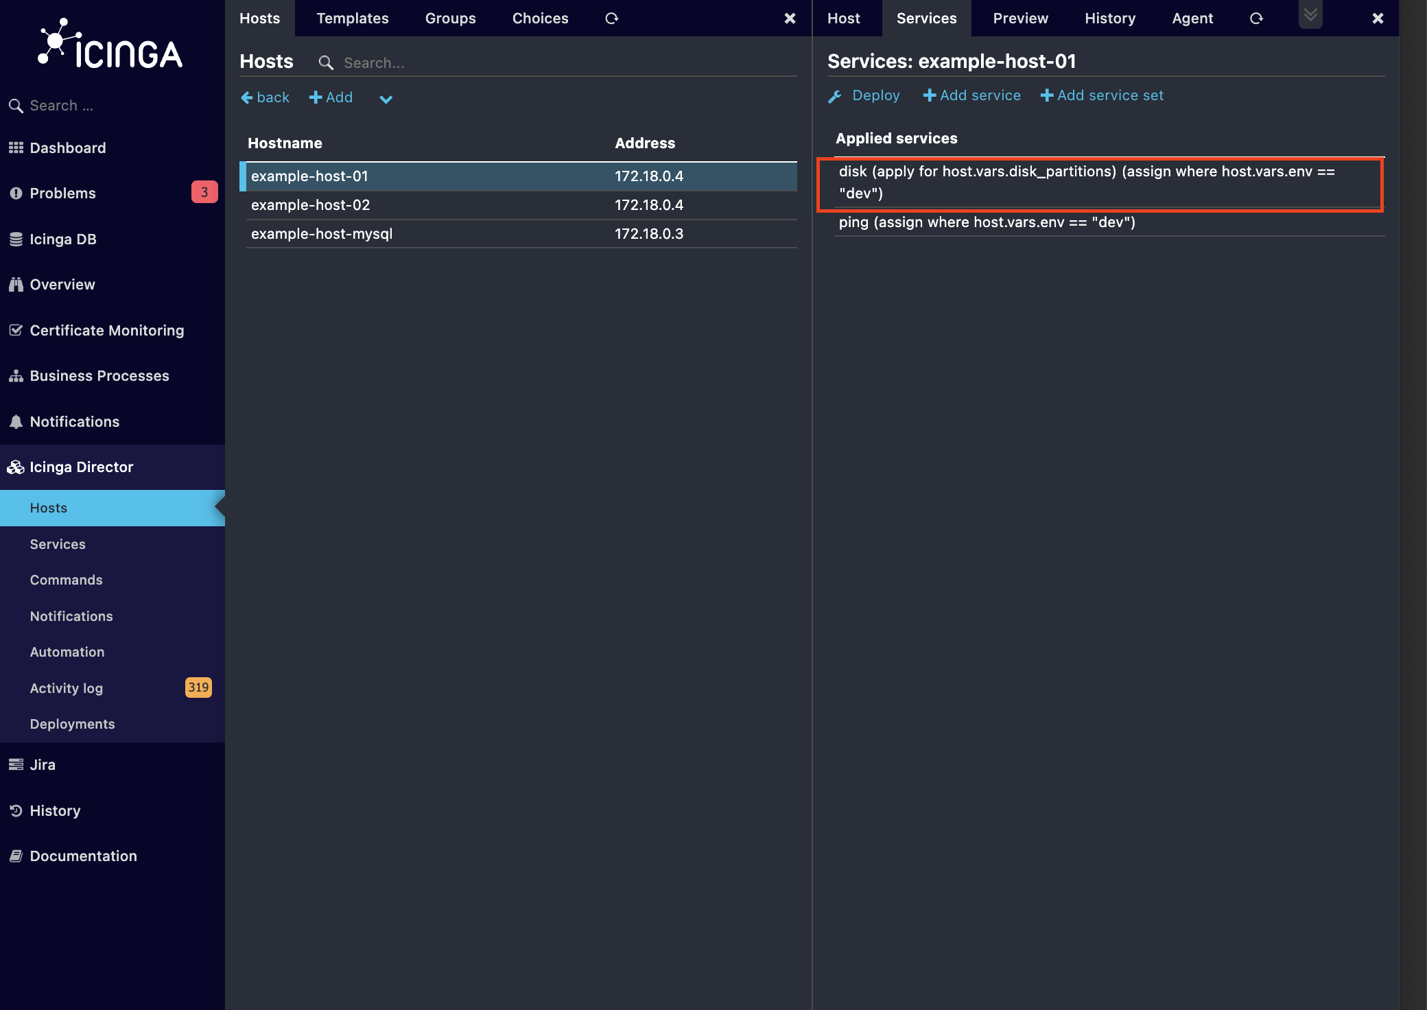Image resolution: width=1427 pixels, height=1010 pixels.
Task: Select Services in the Director submenu
Action: (58, 544)
